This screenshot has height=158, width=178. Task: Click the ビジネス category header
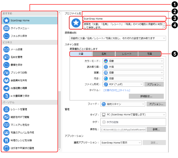(30, 42)
